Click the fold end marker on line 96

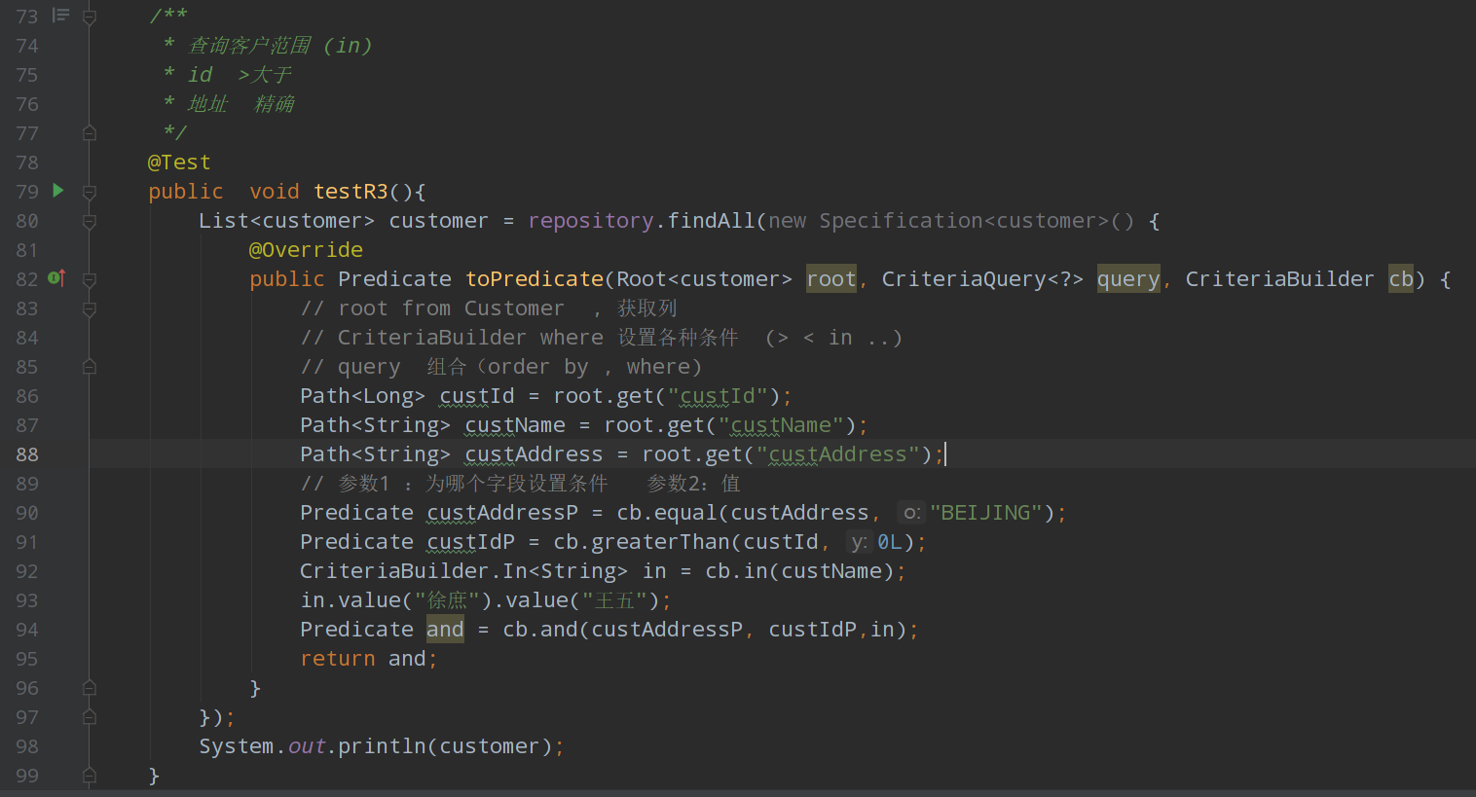click(x=90, y=688)
